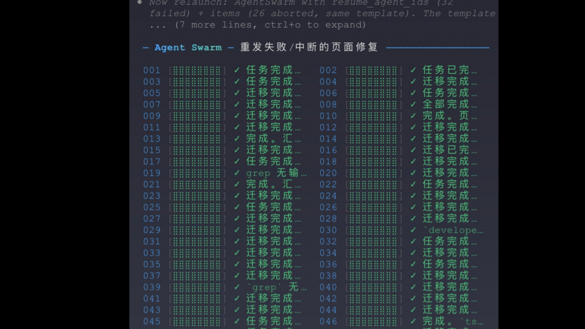585x329 pixels.
Task: Click the '迁移完成…' status of agent 037
Action: [274, 276]
